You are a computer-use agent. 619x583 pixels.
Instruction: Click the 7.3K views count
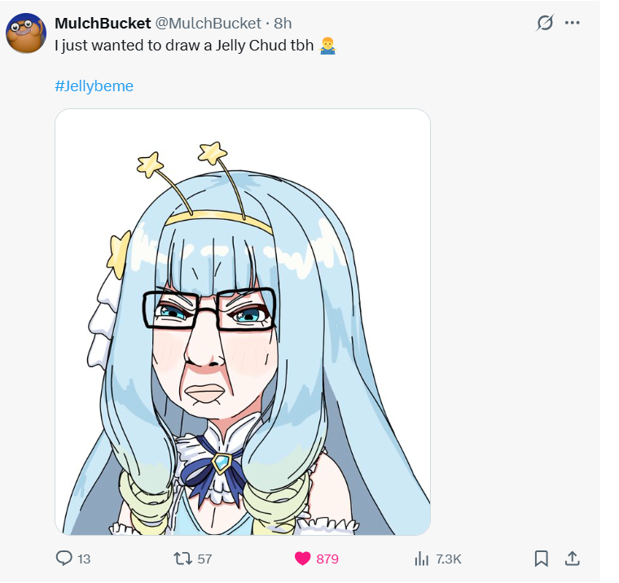(449, 559)
